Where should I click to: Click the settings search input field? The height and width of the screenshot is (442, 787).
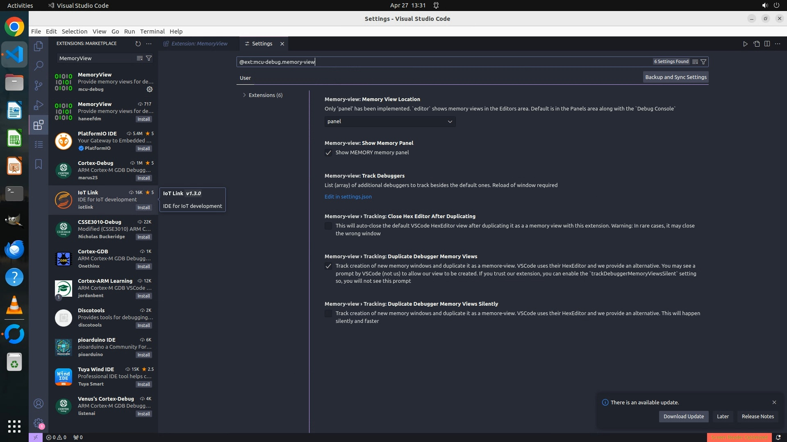443,62
